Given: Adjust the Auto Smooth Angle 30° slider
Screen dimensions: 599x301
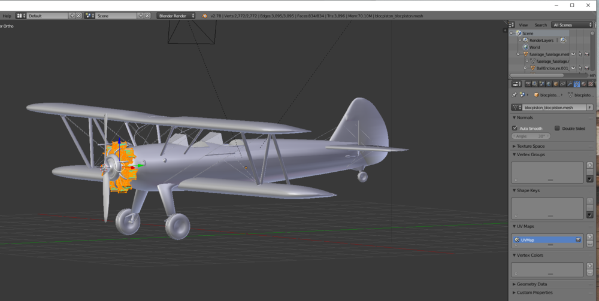Looking at the screenshot, I should click(x=531, y=136).
